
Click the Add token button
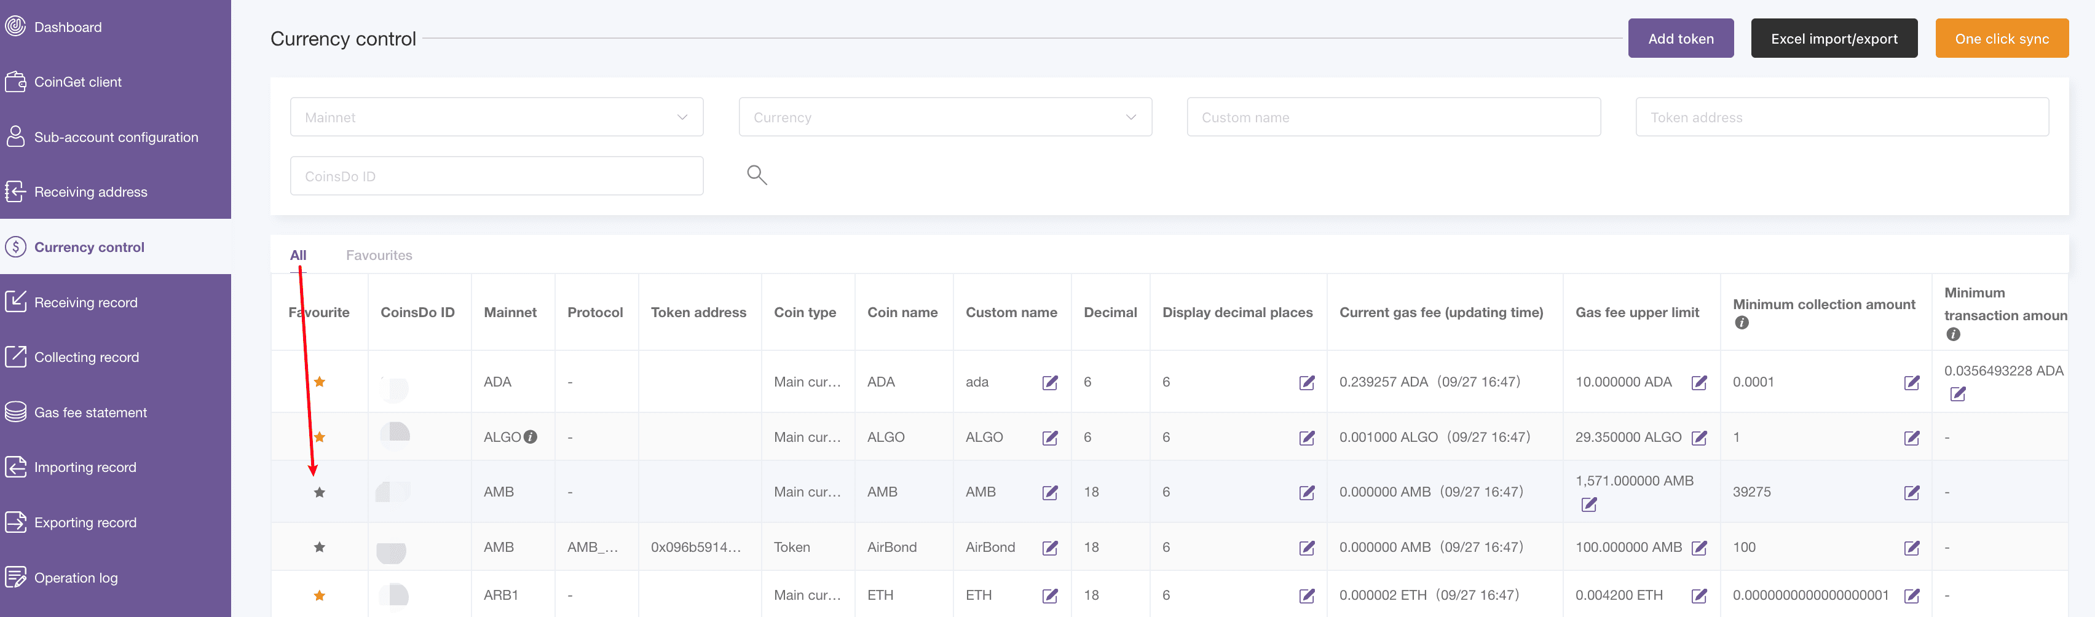point(1680,38)
